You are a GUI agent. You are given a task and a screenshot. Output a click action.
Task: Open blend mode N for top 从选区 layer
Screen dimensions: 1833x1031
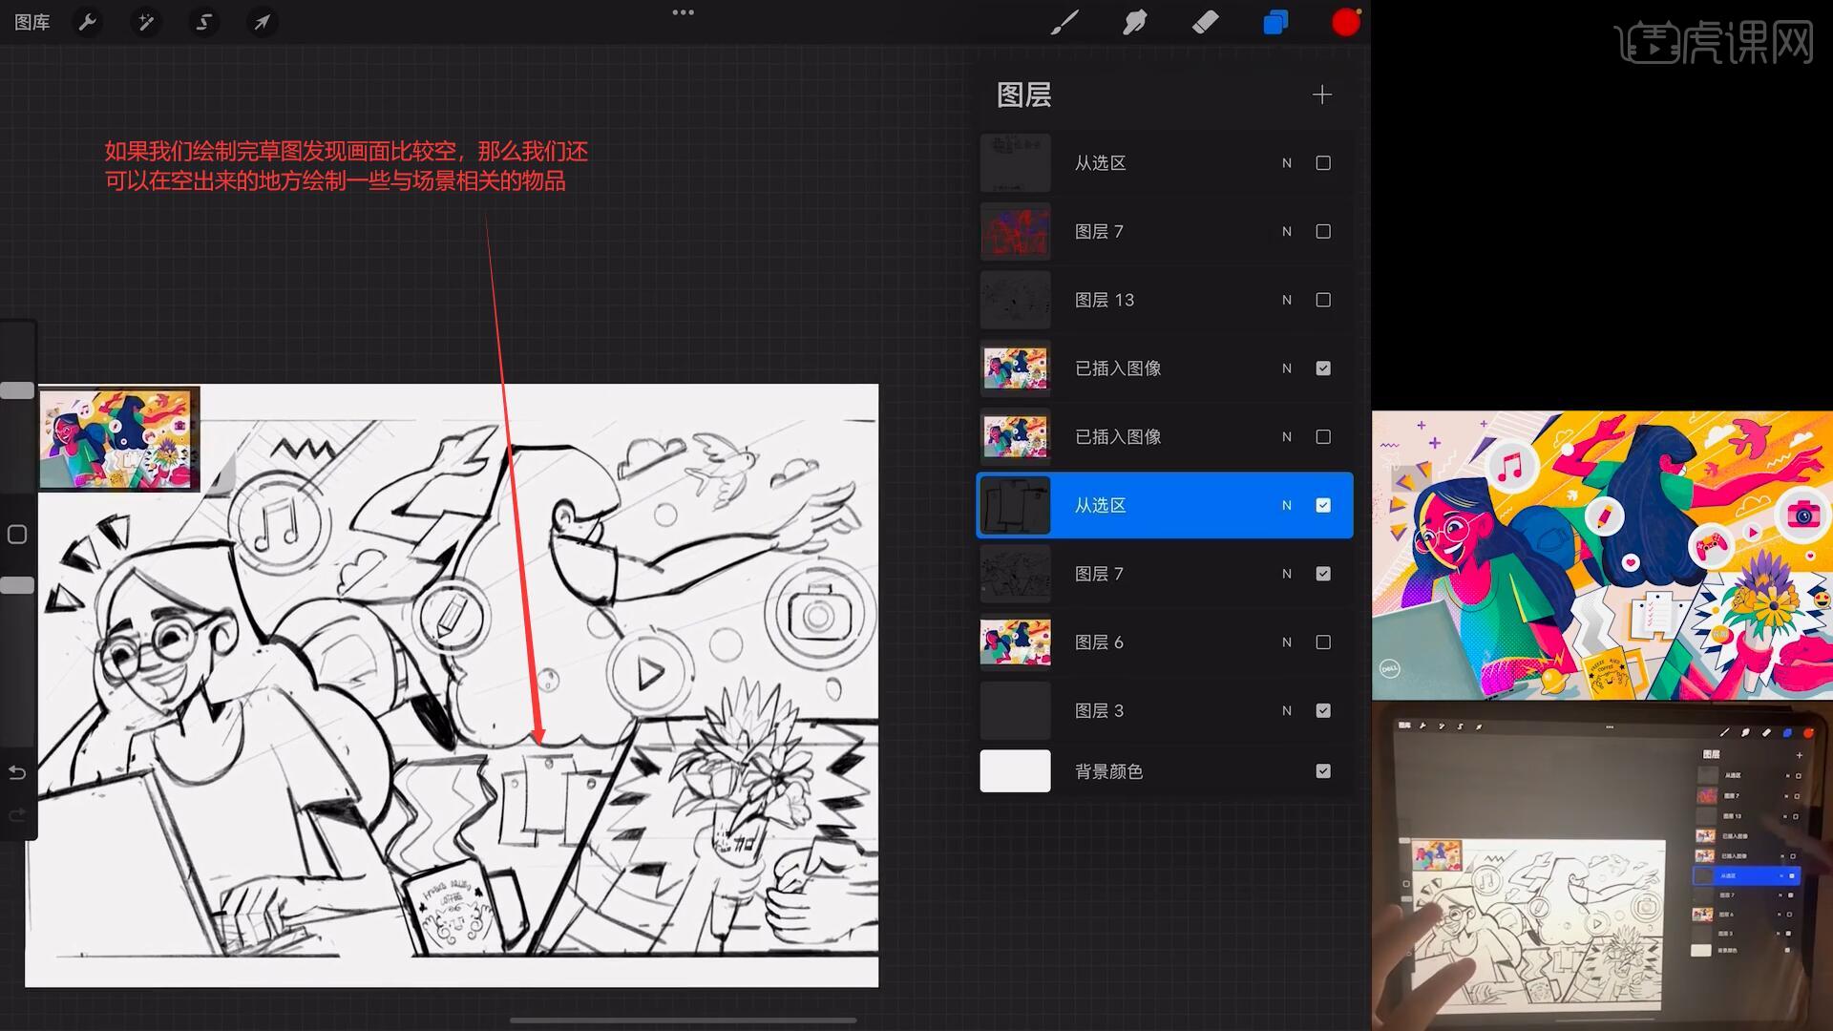(1287, 163)
